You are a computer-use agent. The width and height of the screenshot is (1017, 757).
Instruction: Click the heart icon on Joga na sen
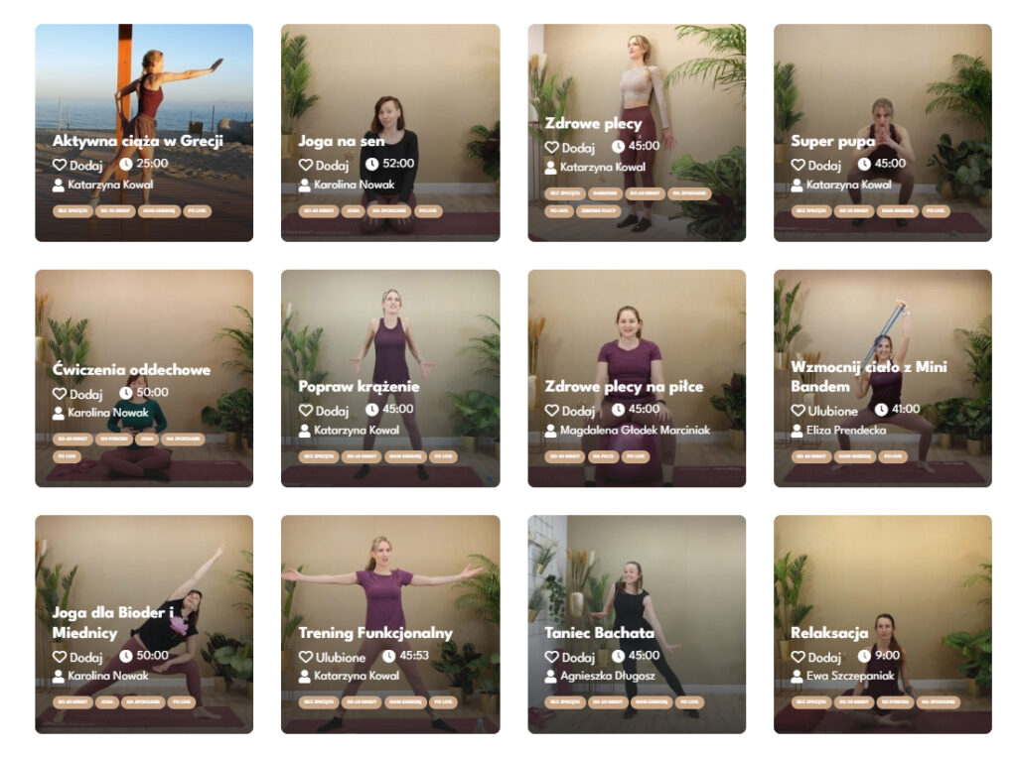click(x=306, y=166)
